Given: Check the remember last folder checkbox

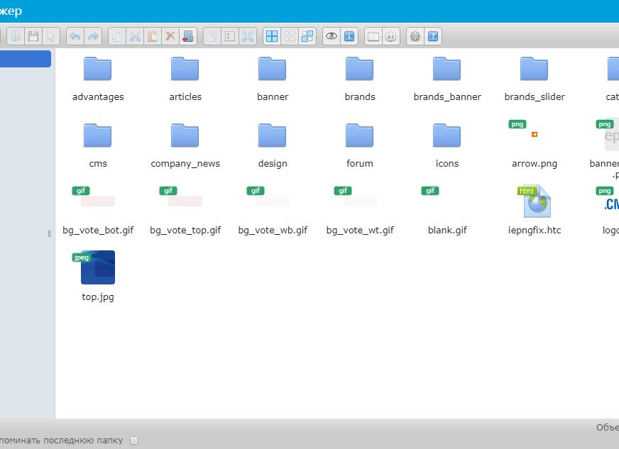Looking at the screenshot, I should [134, 440].
